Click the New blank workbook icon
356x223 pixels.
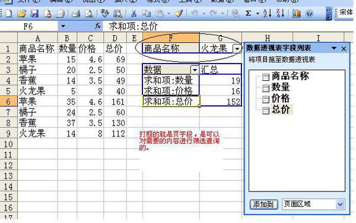click(x=8, y=14)
